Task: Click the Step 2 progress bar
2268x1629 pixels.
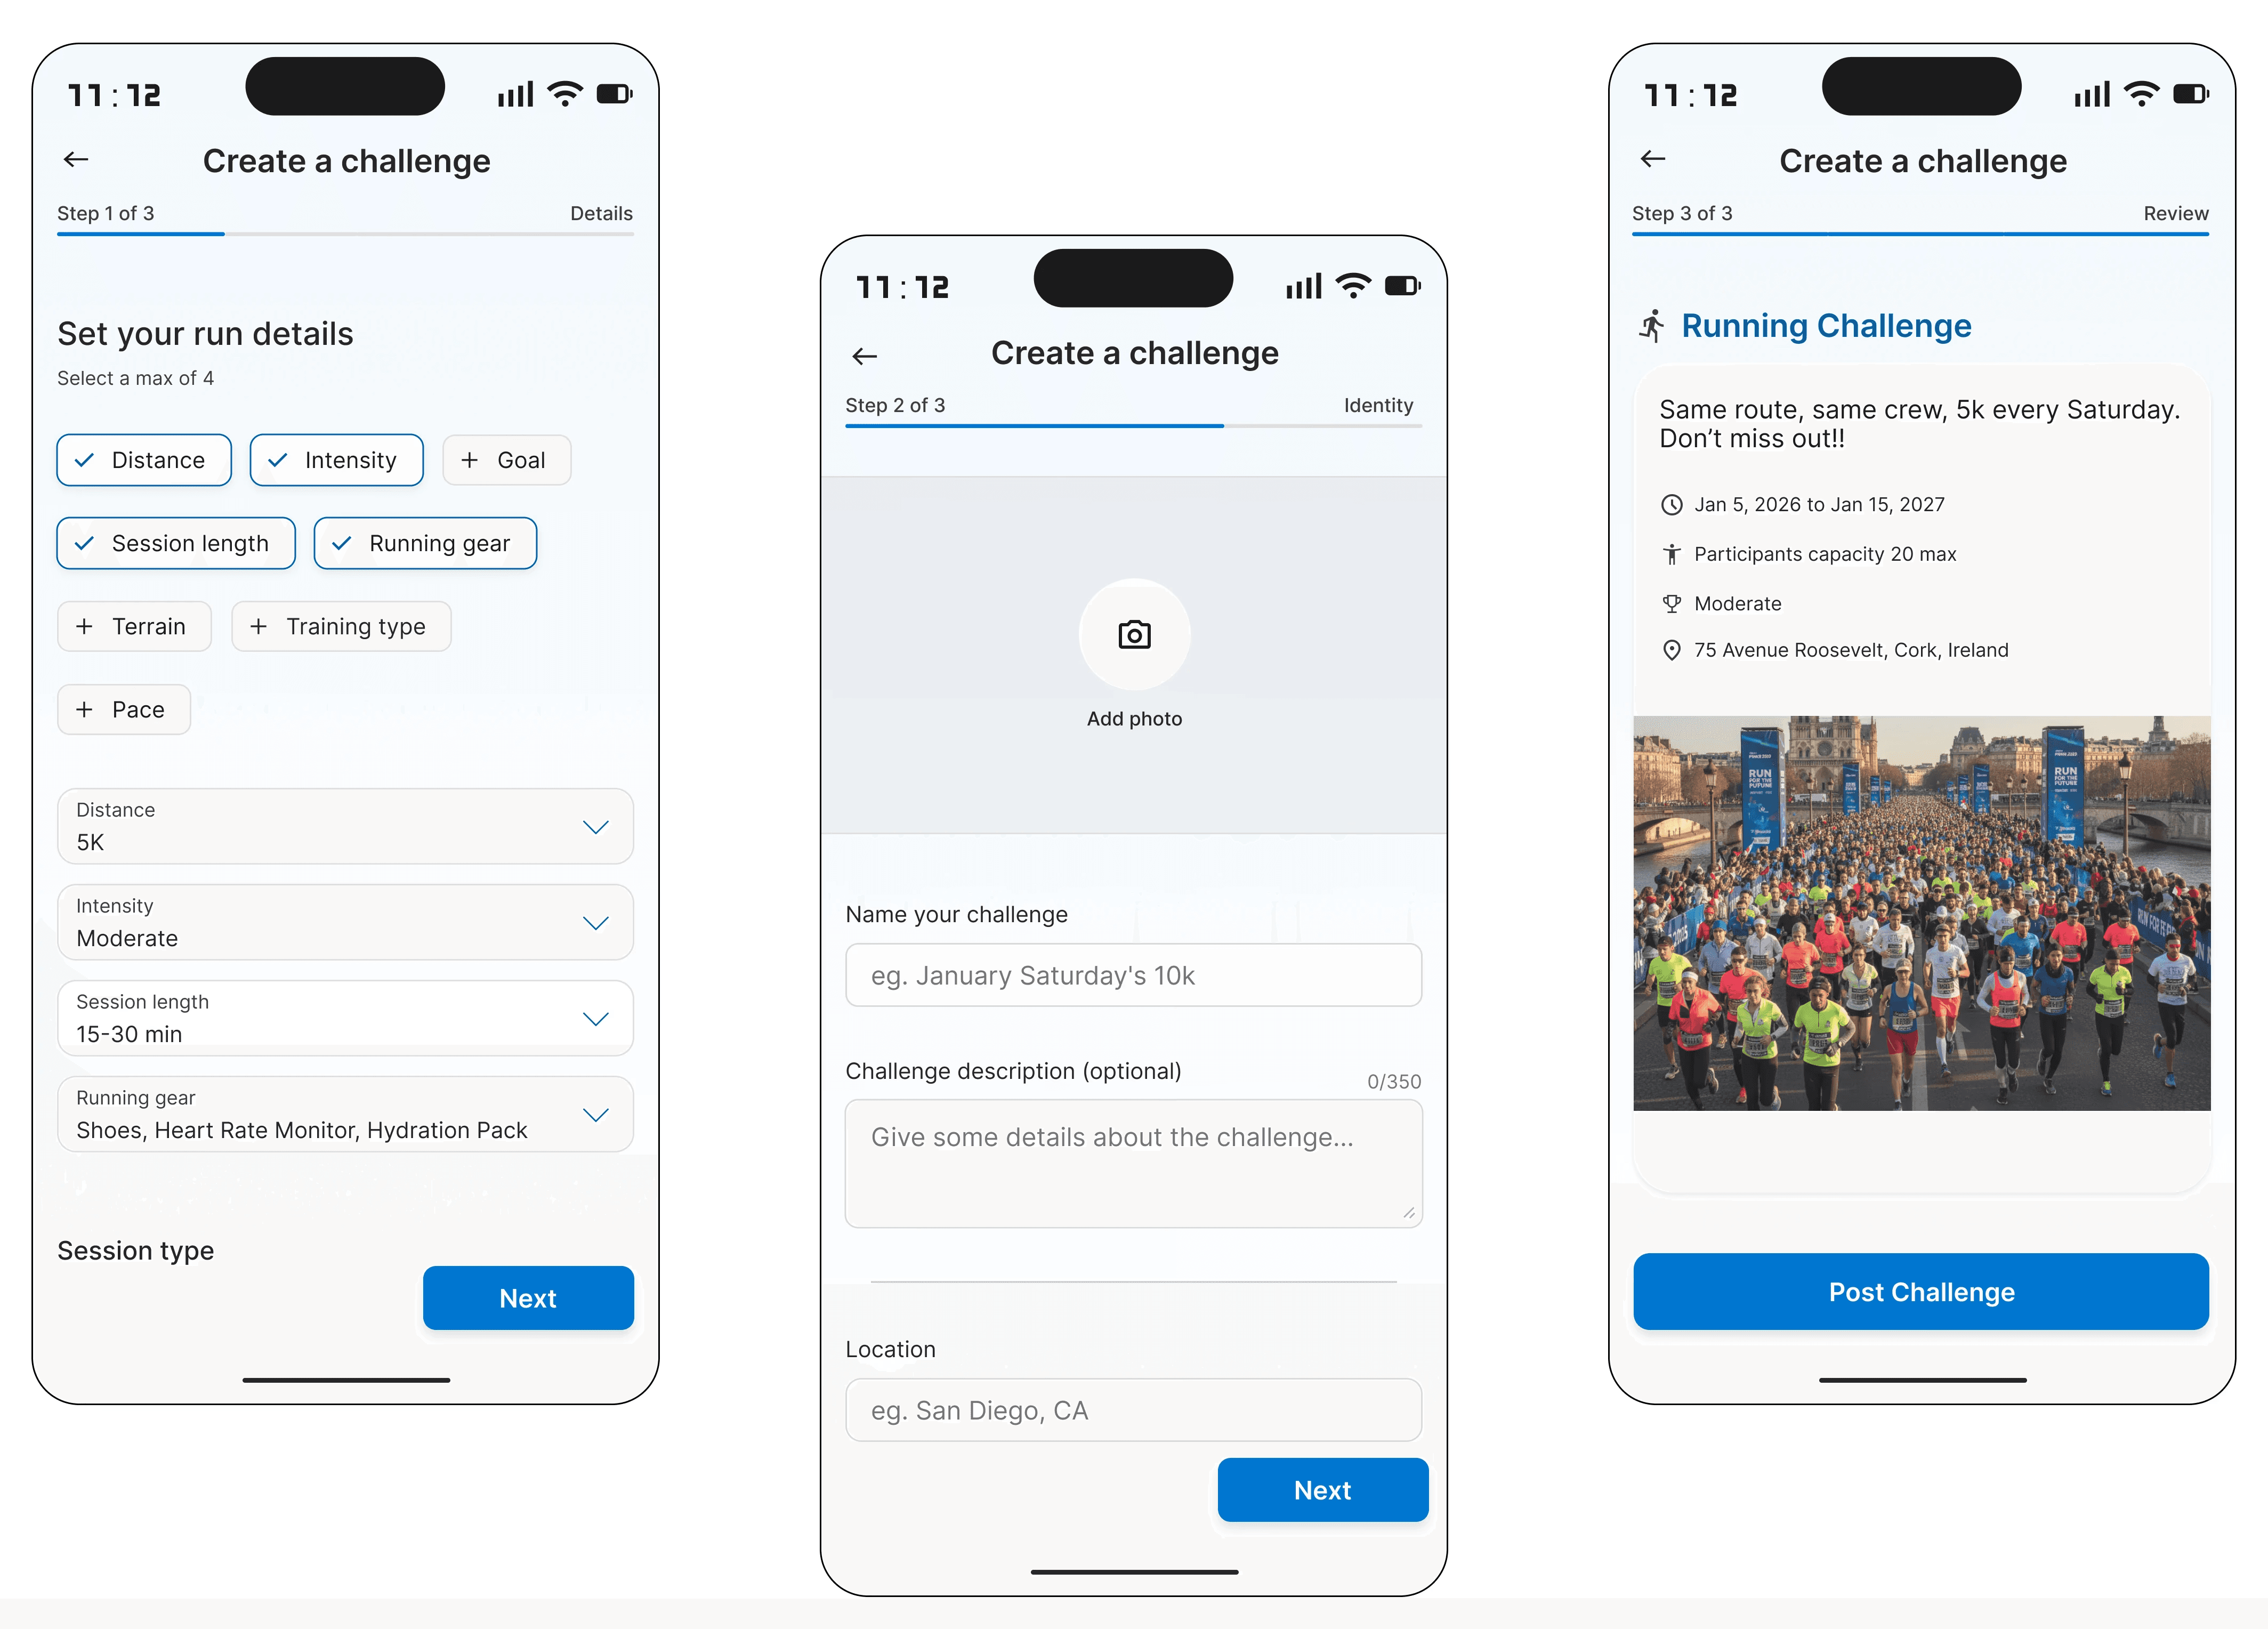Action: click(1133, 426)
